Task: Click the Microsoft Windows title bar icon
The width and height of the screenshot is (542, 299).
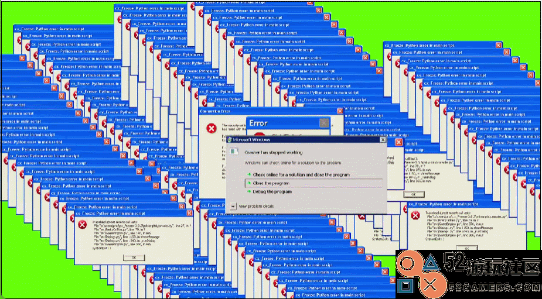Action: (x=229, y=140)
